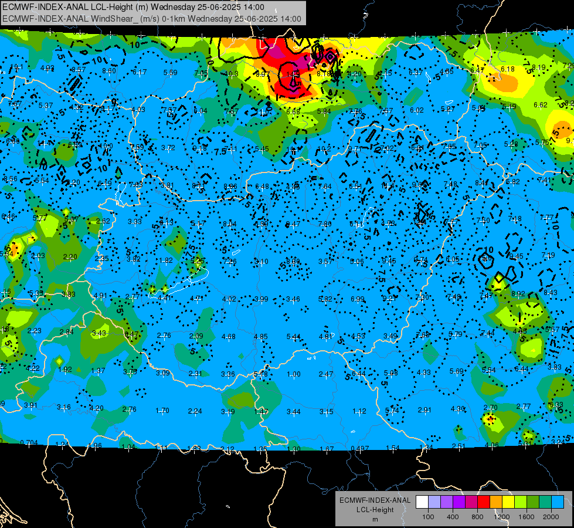The height and width of the screenshot is (528, 574).
Task: Click the white swatch in the LCL-Height legend
Action: pyautogui.click(x=422, y=502)
